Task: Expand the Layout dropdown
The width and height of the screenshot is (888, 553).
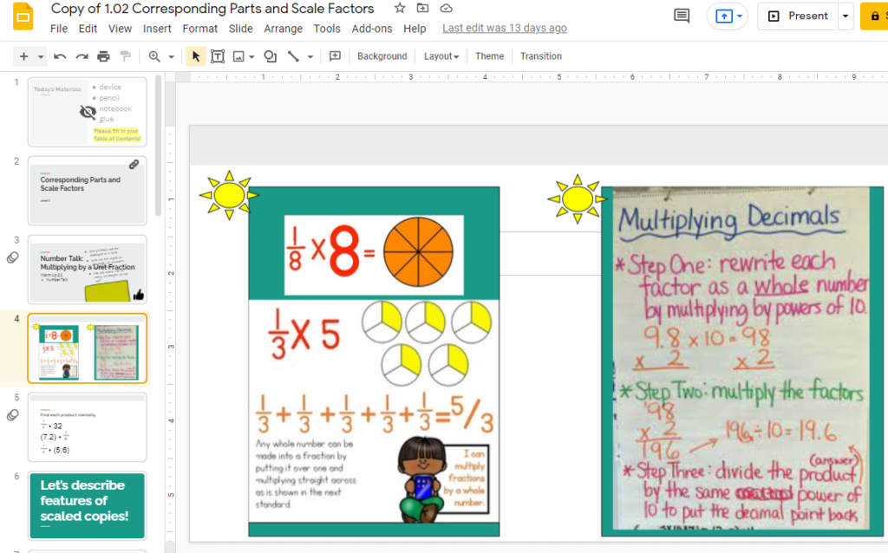Action: click(441, 56)
